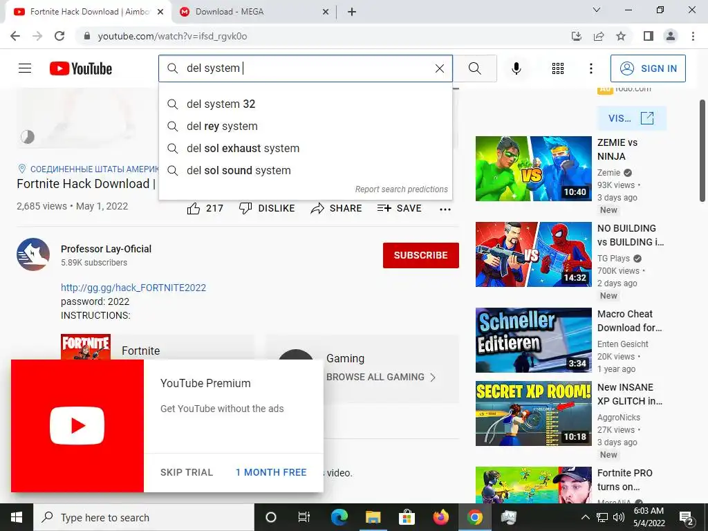Click inside the YouTube search field
This screenshot has width=708, height=531.
(305, 68)
